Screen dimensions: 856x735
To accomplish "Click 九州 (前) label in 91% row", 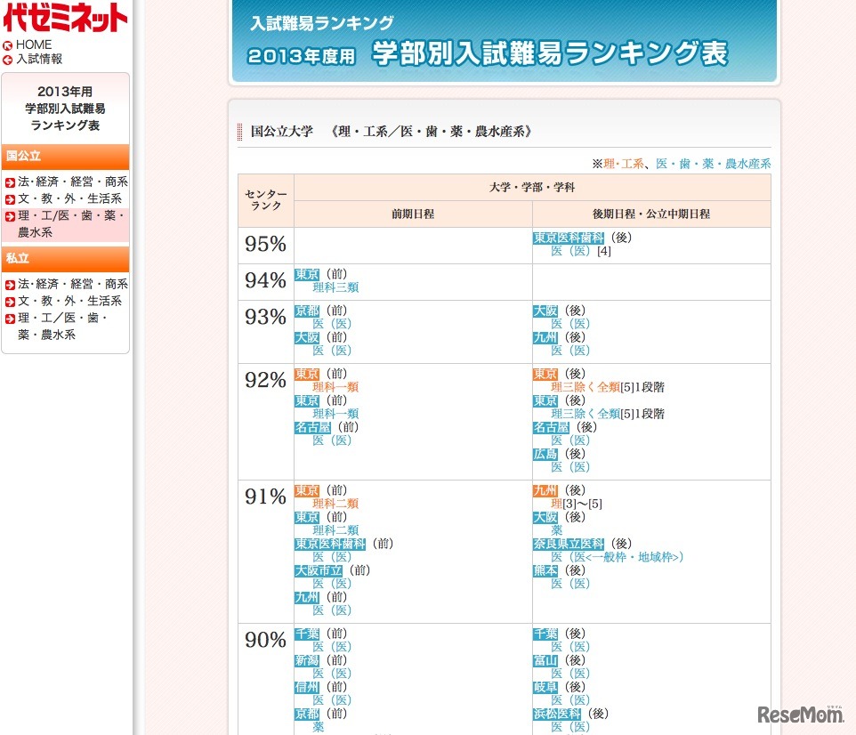I will click(307, 597).
